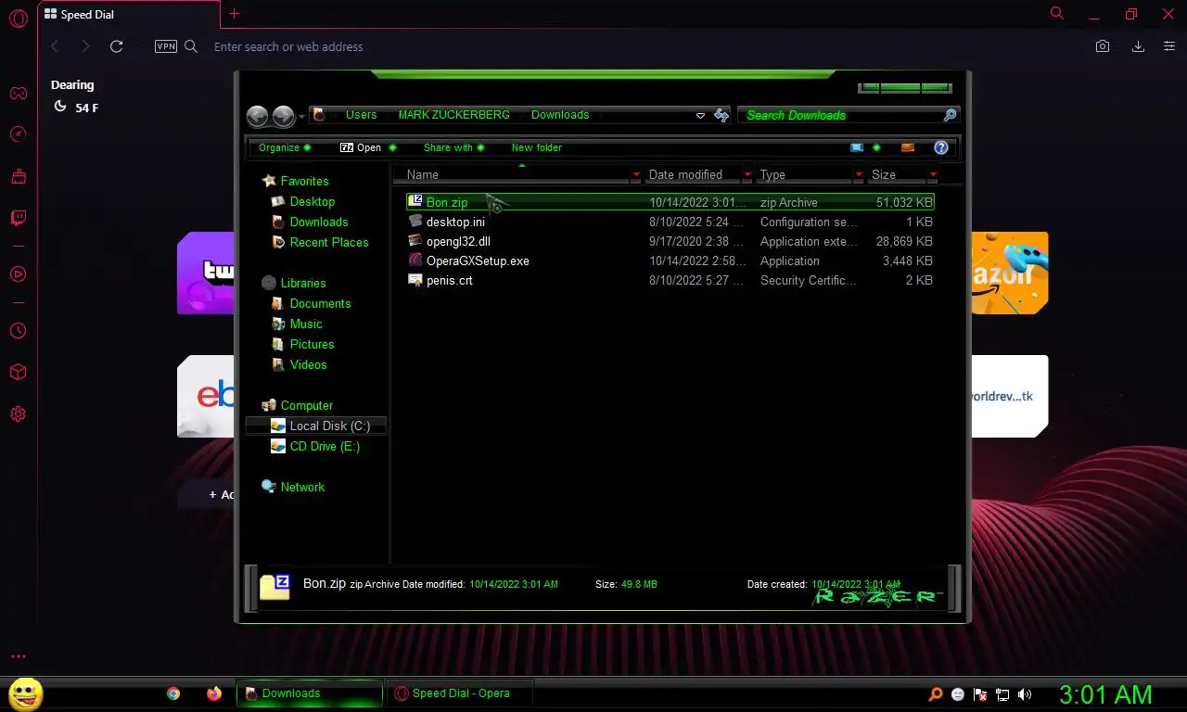Screen dimensions: 1187x712
Task: Click the Search Downloads box
Action: click(840, 115)
